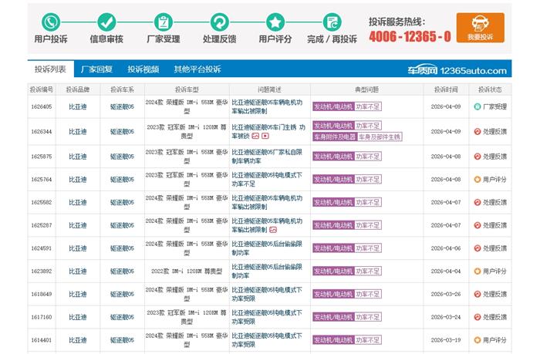Click the 厂家受理 clipboard icon

pos(163,22)
